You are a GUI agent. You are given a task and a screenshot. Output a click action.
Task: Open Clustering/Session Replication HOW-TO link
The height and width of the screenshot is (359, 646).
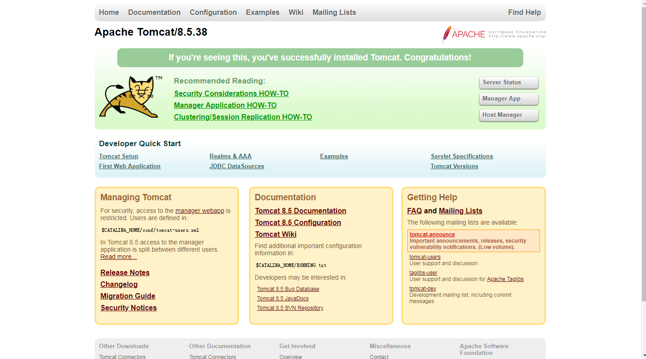point(243,117)
